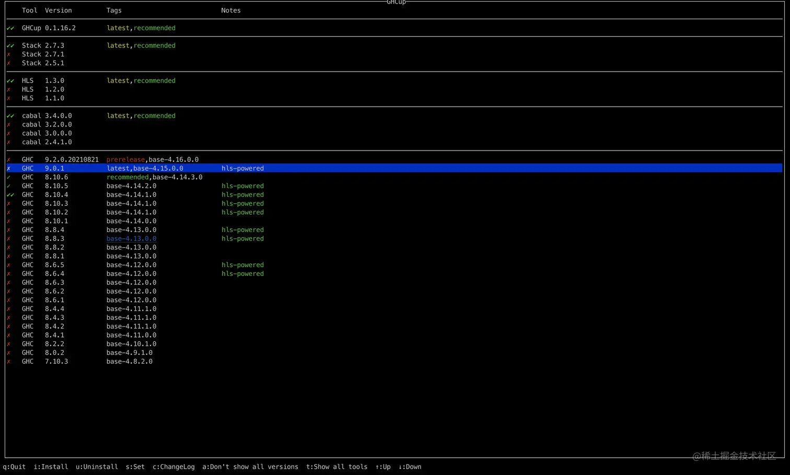
Task: Click the base-4.14.2.0 tag on GHC 8.10.5
Action: 131,186
